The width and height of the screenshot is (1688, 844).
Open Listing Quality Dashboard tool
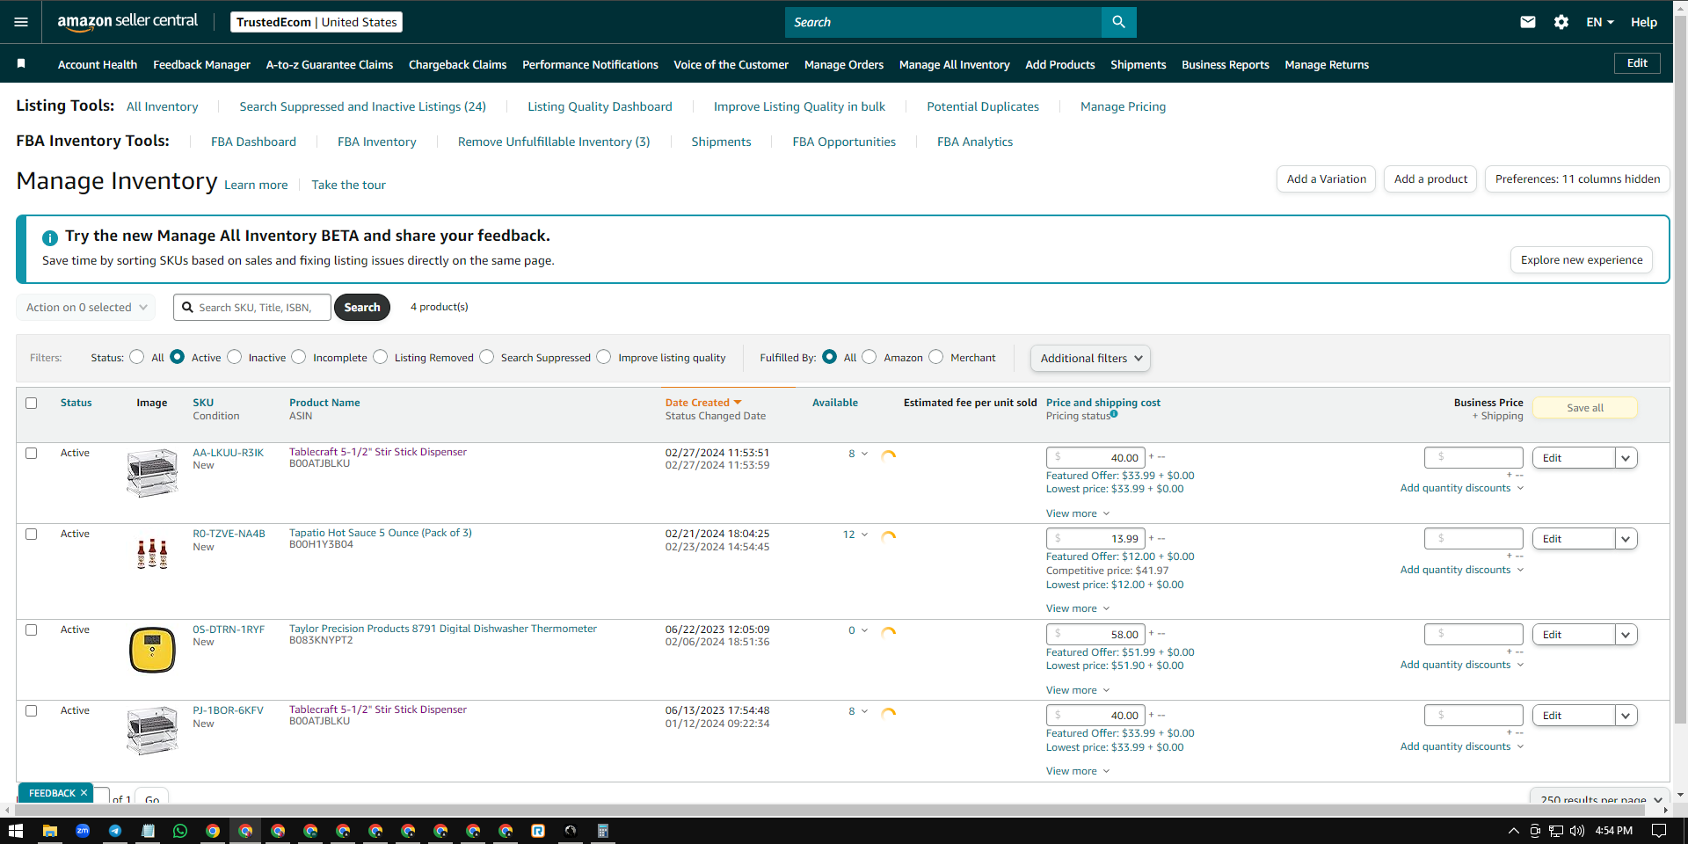[600, 106]
